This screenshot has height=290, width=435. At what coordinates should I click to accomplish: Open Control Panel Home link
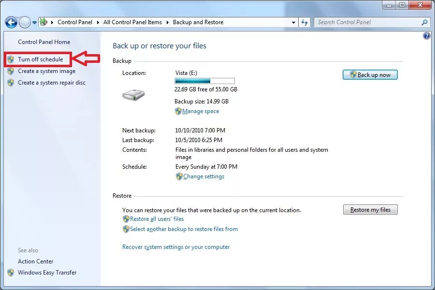tap(44, 42)
